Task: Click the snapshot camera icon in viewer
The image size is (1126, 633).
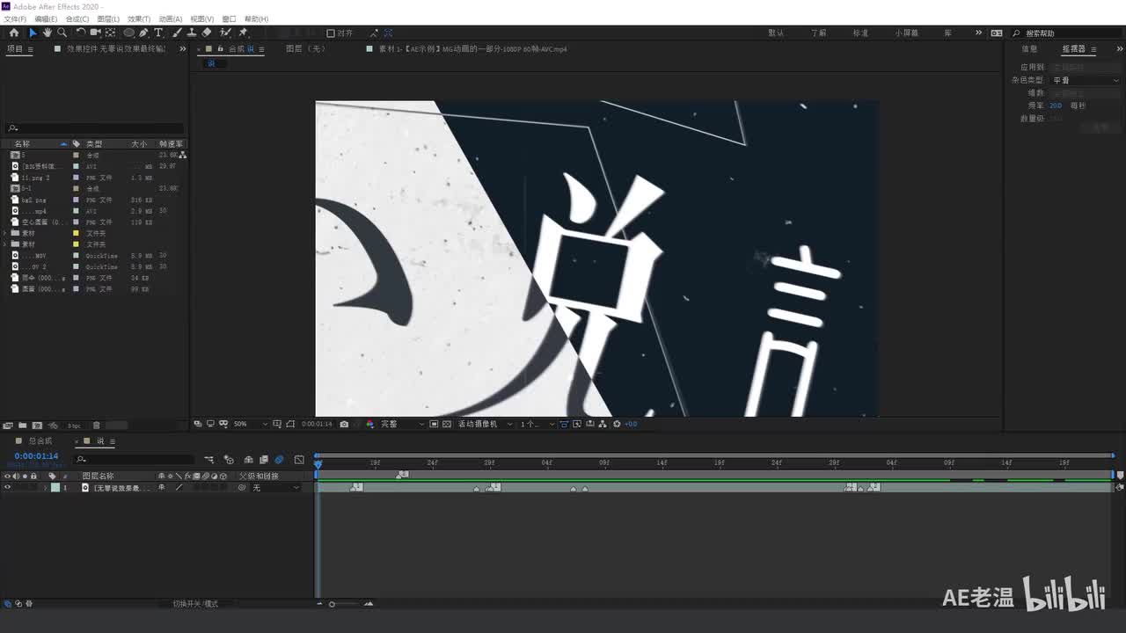Action: (x=344, y=424)
